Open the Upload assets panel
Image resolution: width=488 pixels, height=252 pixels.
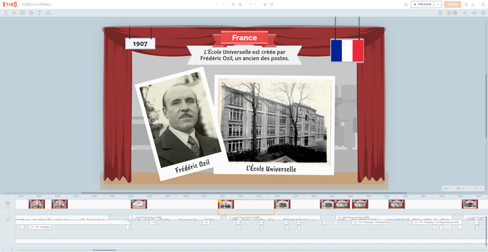(5, 13)
